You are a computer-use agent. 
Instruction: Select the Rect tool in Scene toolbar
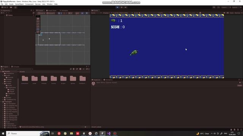pyautogui.click(x=38, y=29)
